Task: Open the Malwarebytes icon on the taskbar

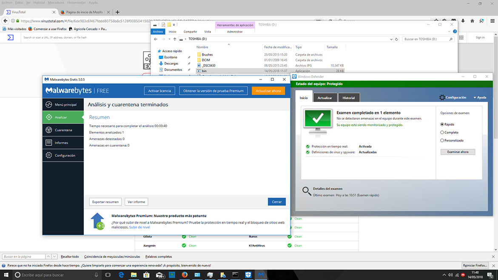Action: pyautogui.click(x=261, y=275)
